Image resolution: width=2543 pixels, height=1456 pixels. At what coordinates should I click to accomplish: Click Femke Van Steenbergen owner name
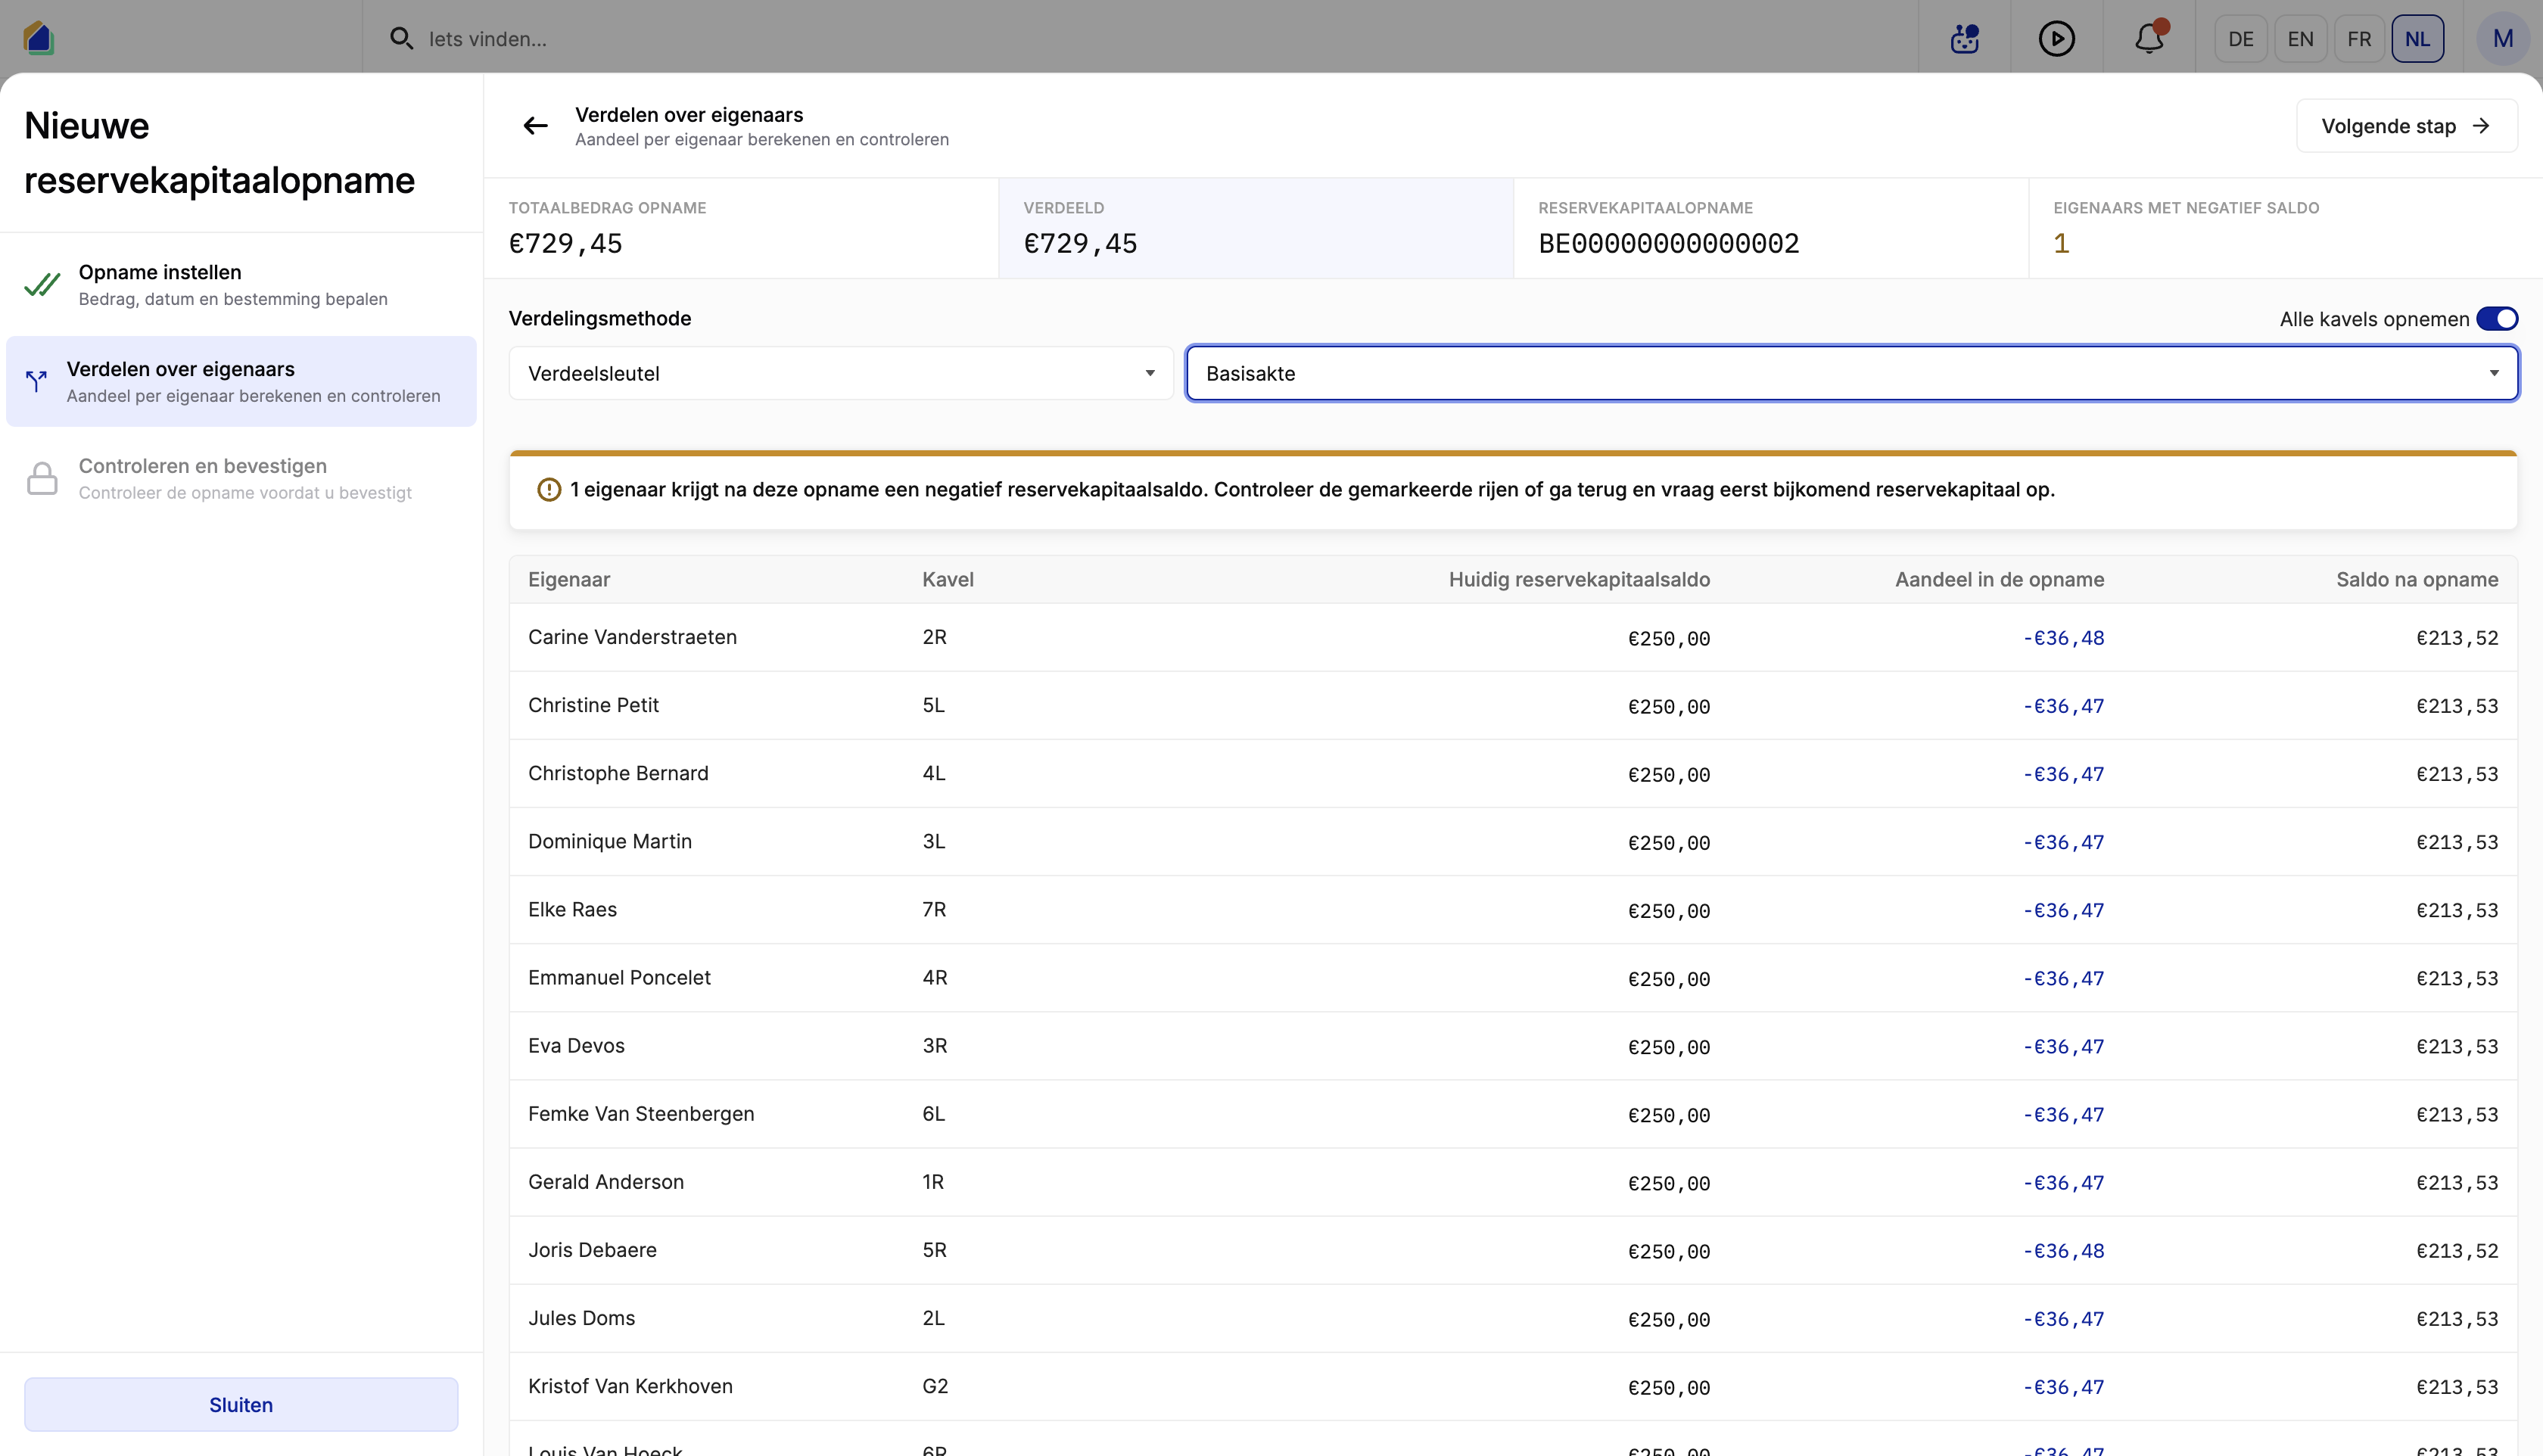click(641, 1113)
